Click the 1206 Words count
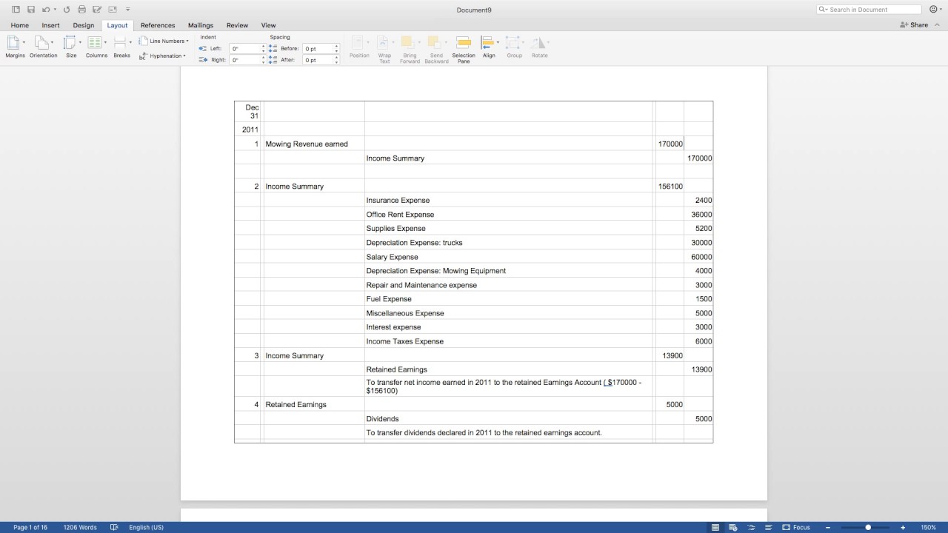Image resolution: width=948 pixels, height=533 pixels. tap(80, 527)
